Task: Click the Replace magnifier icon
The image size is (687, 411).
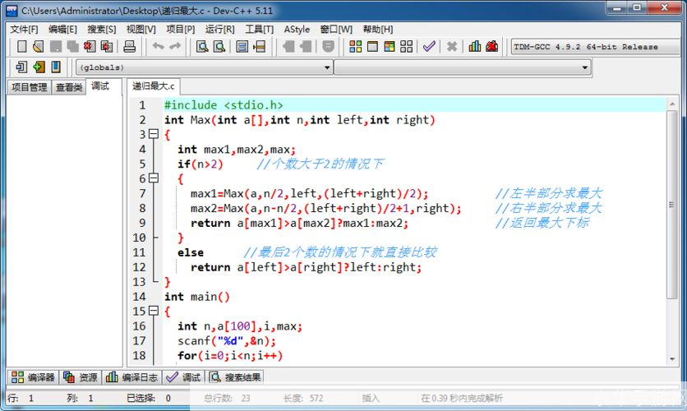Action: coord(219,47)
